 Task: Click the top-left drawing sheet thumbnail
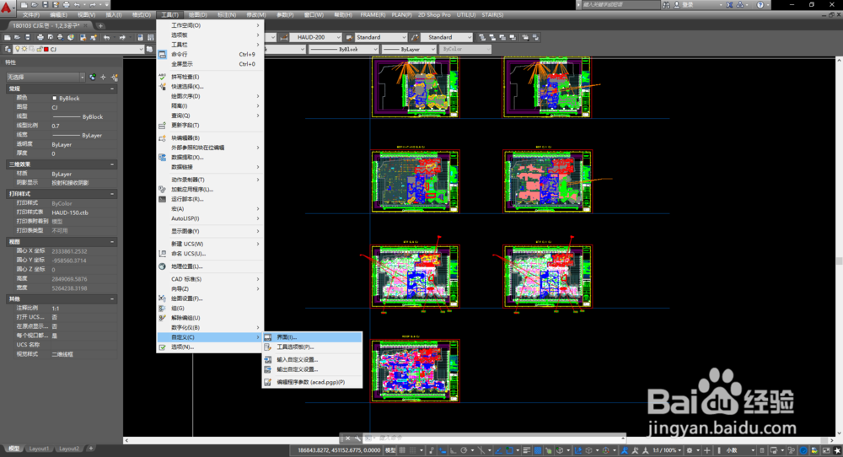415,87
